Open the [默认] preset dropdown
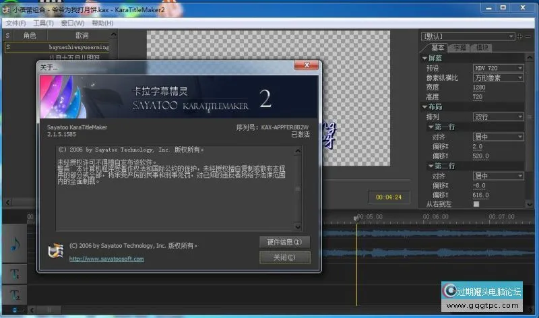This screenshot has height=318, width=539. (468, 36)
